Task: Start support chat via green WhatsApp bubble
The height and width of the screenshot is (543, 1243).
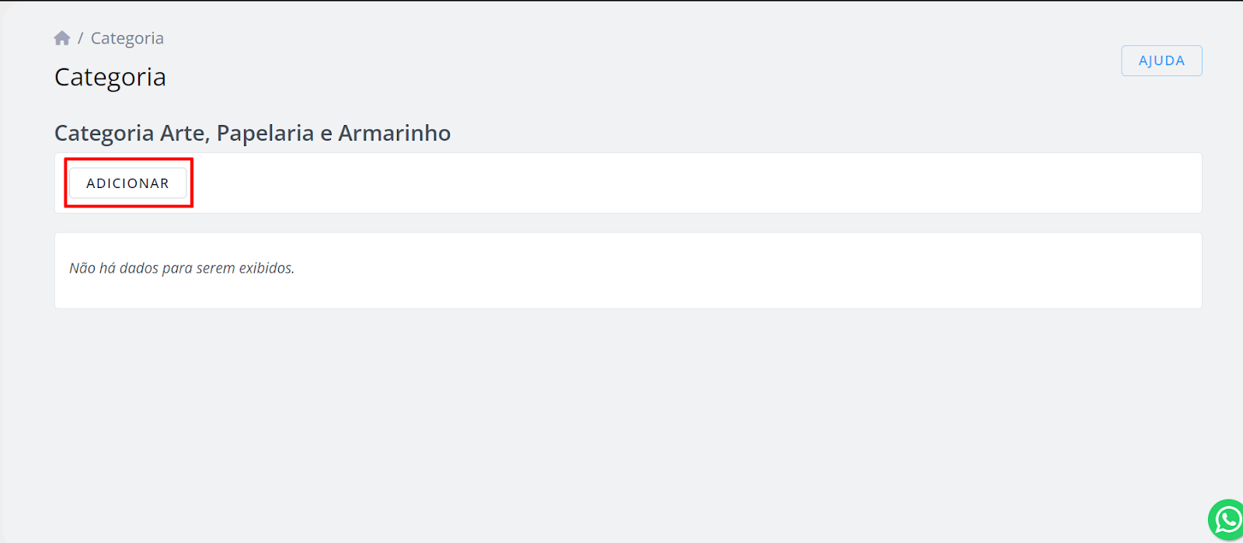Action: tap(1227, 520)
